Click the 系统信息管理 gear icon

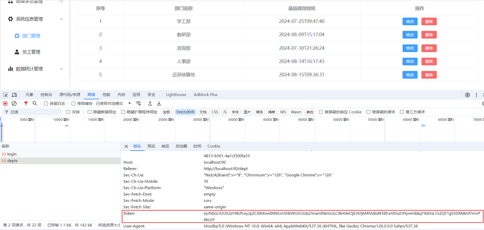point(11,19)
